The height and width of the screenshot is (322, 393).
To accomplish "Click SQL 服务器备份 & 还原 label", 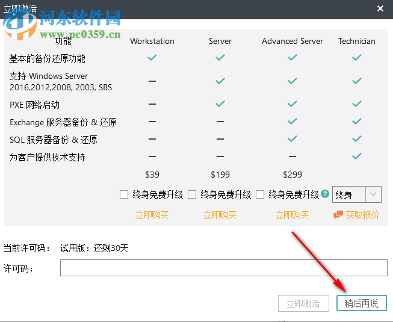I will (x=54, y=140).
